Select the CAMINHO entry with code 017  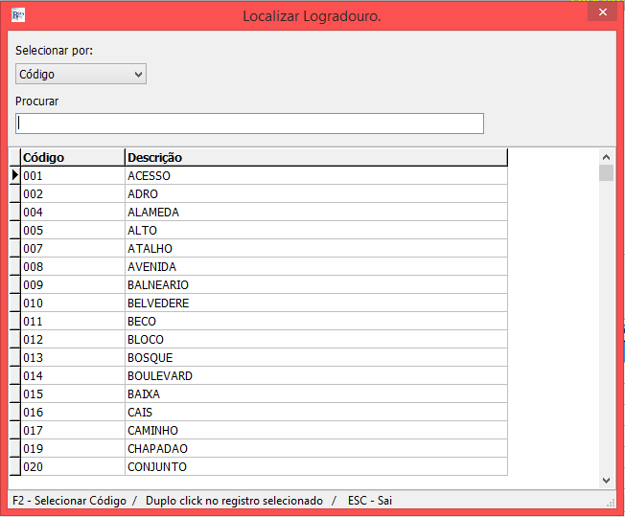coord(151,431)
